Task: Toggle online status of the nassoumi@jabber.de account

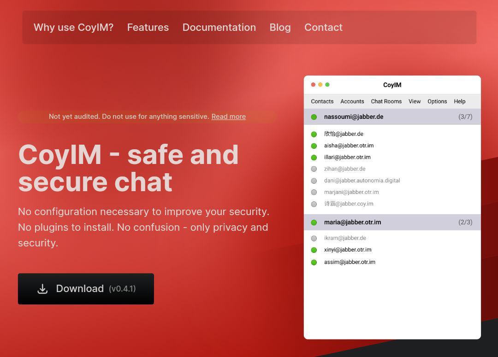Action: point(314,117)
